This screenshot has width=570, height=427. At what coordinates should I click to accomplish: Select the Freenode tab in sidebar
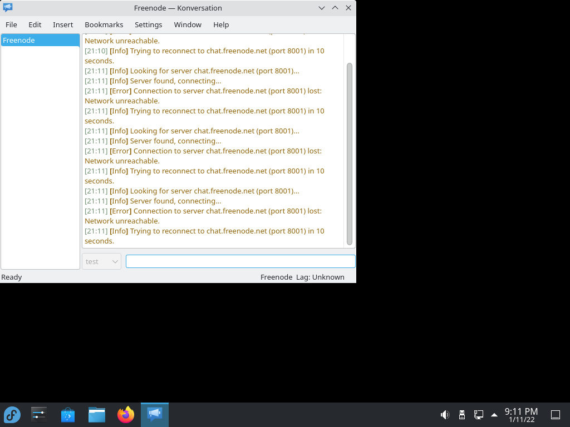pyautogui.click(x=40, y=40)
